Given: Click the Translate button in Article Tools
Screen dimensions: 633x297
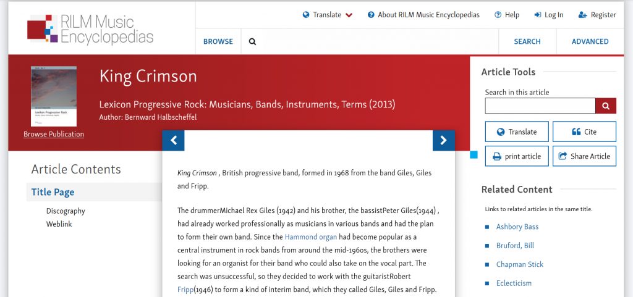Looking at the screenshot, I should click(x=517, y=132).
